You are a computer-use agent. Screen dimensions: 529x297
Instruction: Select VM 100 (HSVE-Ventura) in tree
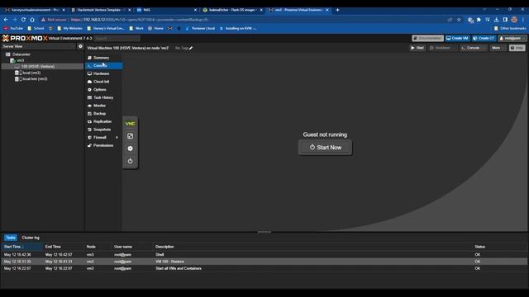[x=38, y=66]
